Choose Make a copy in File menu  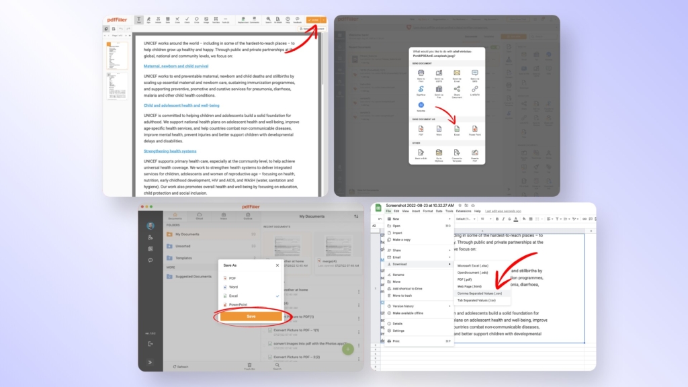pos(419,240)
